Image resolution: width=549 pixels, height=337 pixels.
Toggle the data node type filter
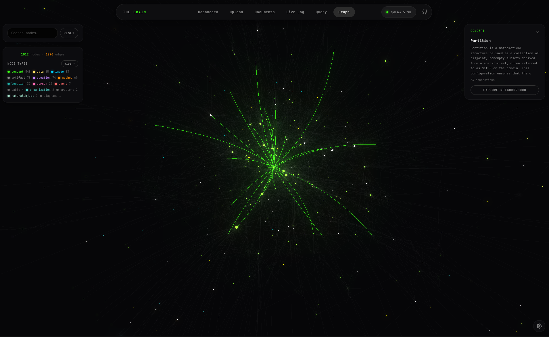click(x=40, y=72)
